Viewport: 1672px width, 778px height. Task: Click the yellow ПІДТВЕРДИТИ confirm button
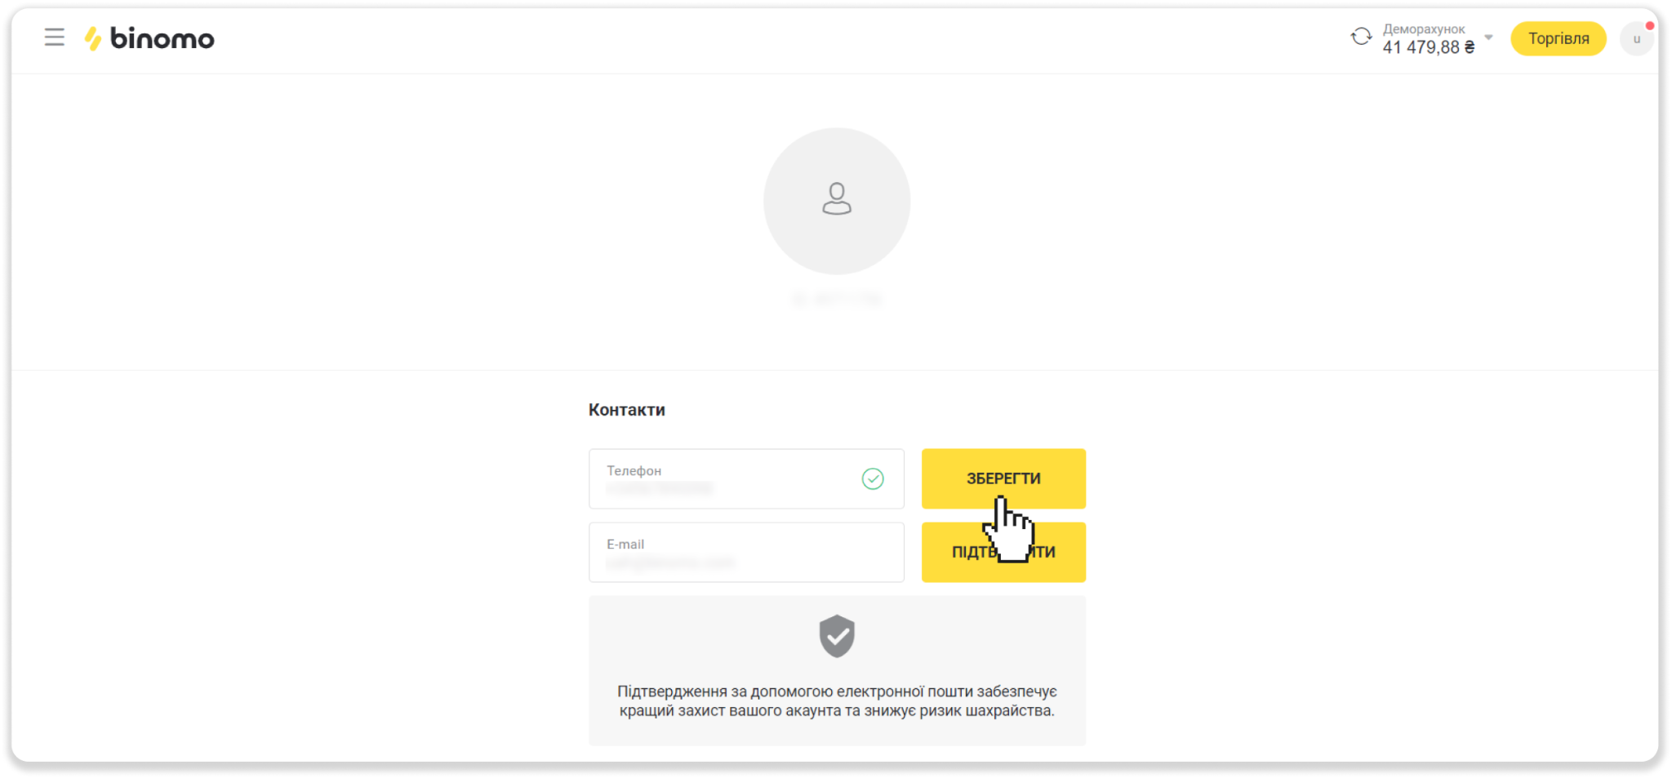[x=1003, y=552]
